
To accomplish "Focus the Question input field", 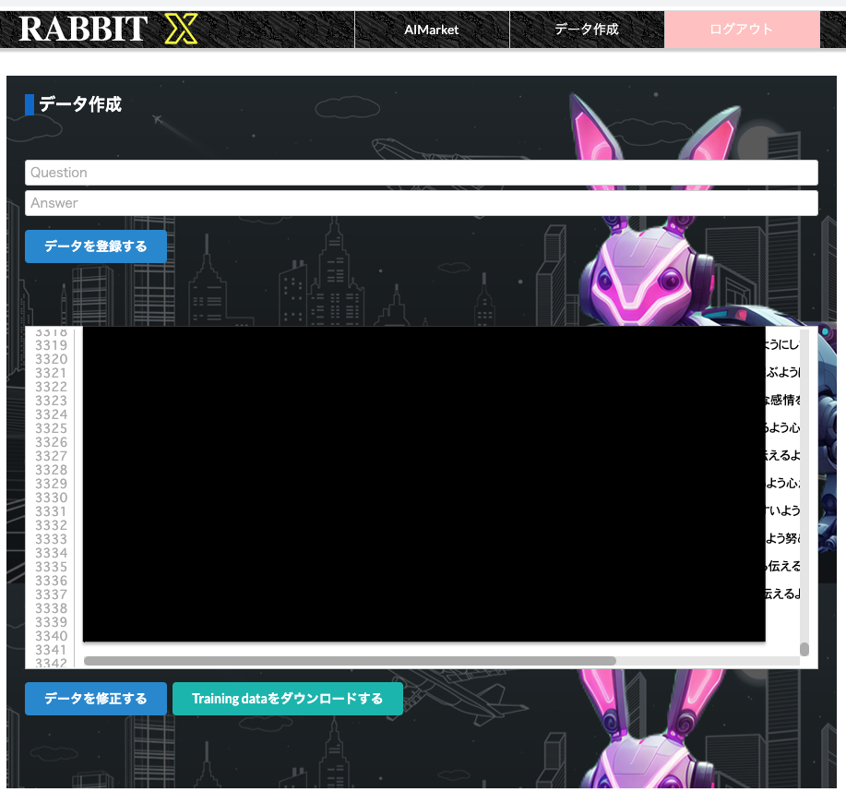I will click(x=421, y=173).
